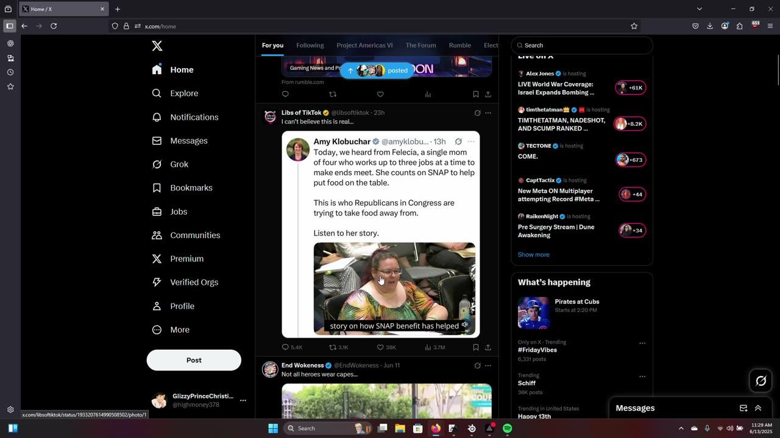Compose new message in Messages drawer
Image resolution: width=780 pixels, height=438 pixels.
[743, 408]
